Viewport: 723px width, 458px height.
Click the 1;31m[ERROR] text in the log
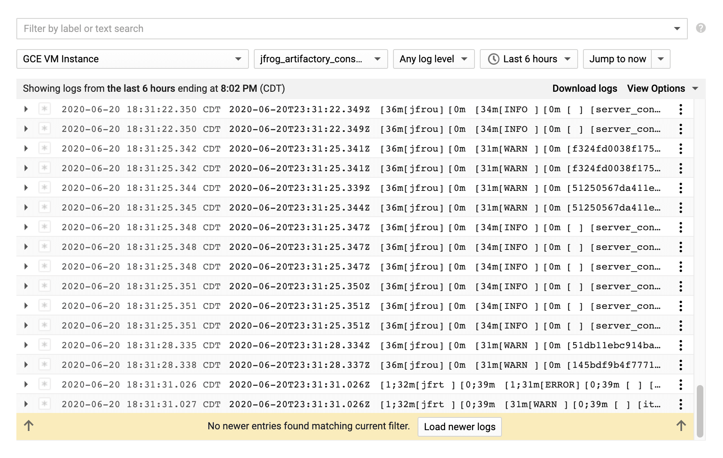pos(542,385)
